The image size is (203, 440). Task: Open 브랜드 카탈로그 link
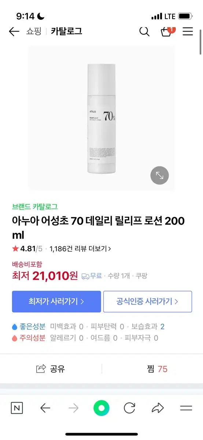[35, 207]
